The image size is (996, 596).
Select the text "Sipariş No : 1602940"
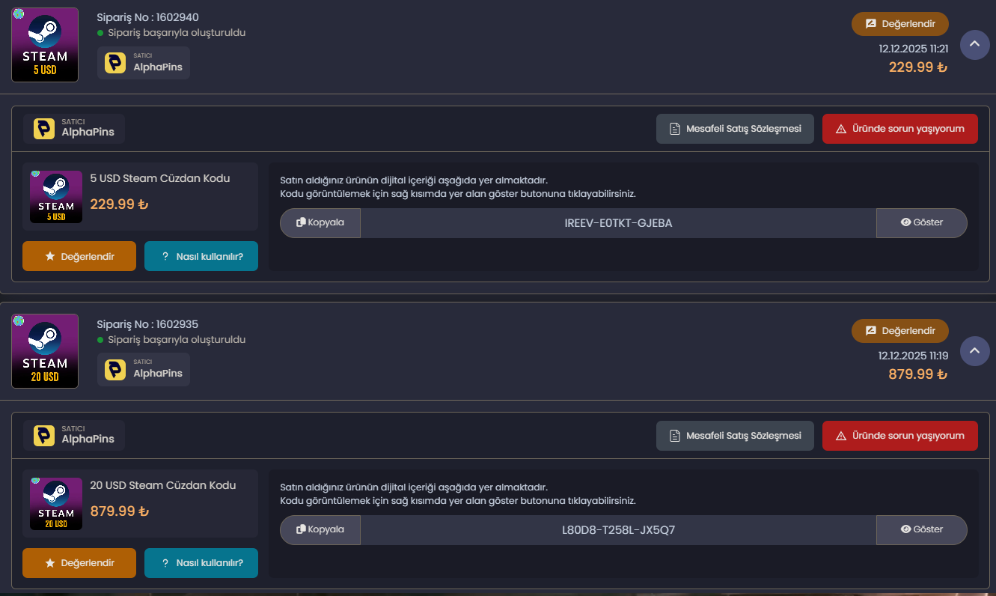[x=148, y=17]
